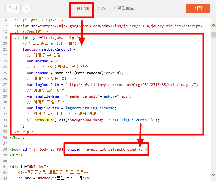Click the 이미지 파일 주소 comment on line 30
The height and width of the screenshot is (181, 216).
(x=46, y=102)
